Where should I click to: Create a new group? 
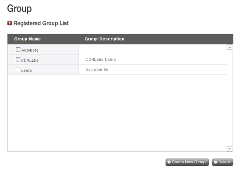coord(187,162)
